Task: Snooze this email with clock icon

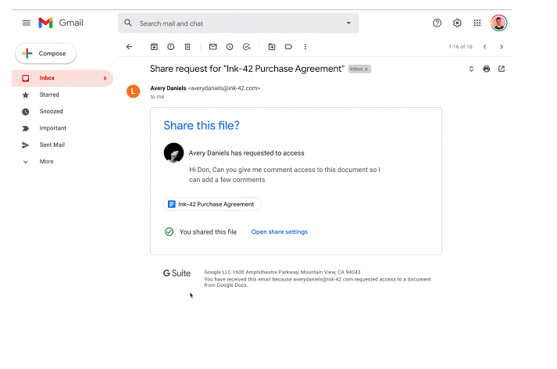Action: tap(230, 47)
